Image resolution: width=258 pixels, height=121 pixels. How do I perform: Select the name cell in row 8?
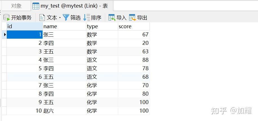pos(64,94)
